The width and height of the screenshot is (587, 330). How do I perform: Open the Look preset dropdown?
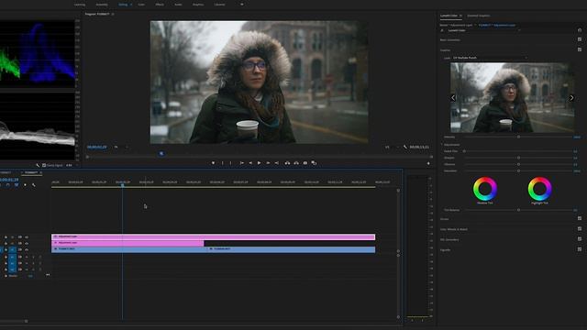490,58
